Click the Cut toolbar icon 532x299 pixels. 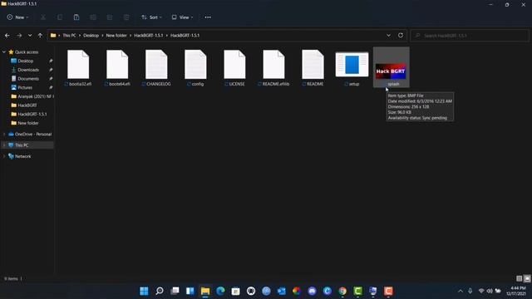click(x=43, y=17)
